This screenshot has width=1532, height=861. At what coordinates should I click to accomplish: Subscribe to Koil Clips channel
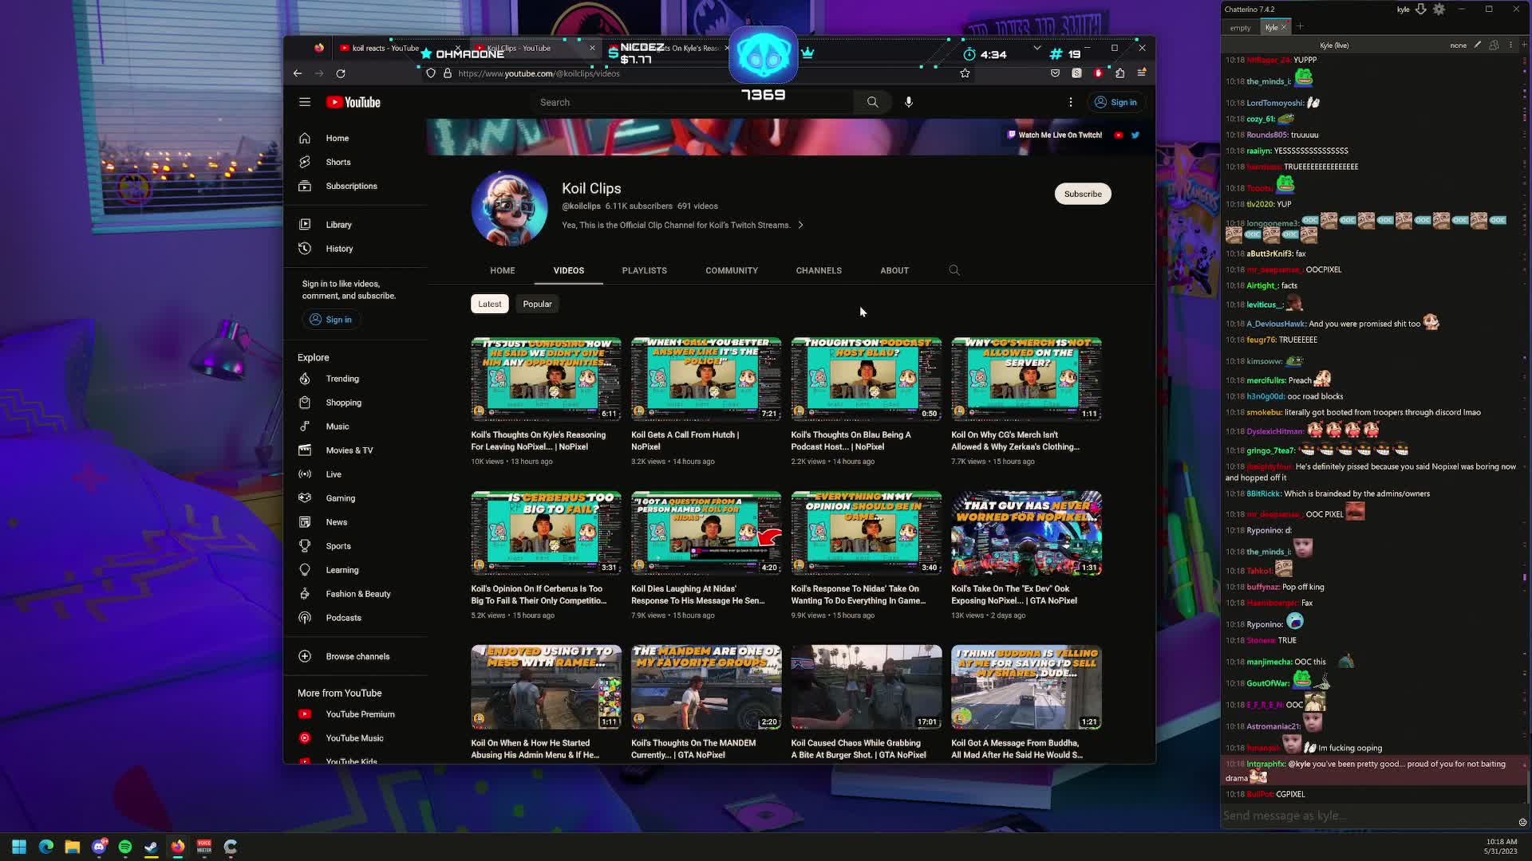click(1083, 194)
